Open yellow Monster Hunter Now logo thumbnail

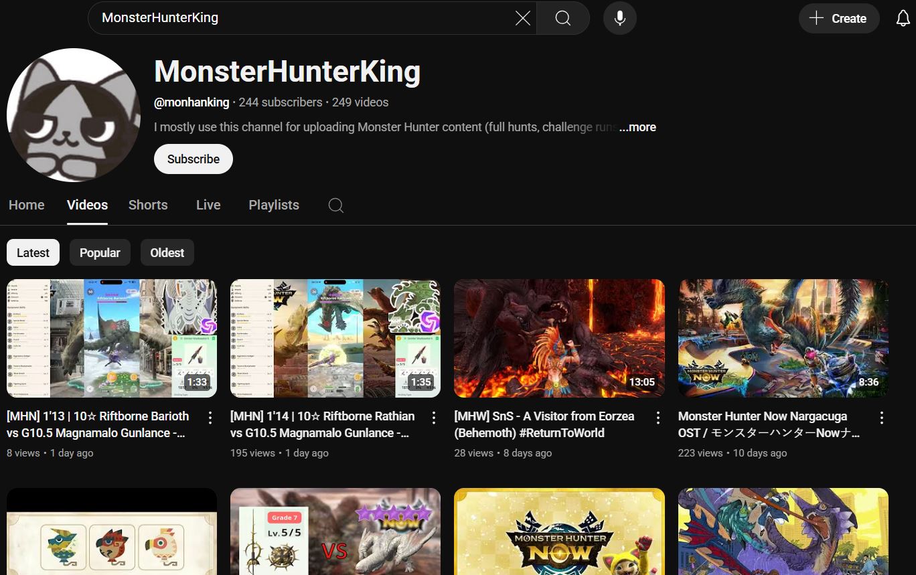(559, 531)
